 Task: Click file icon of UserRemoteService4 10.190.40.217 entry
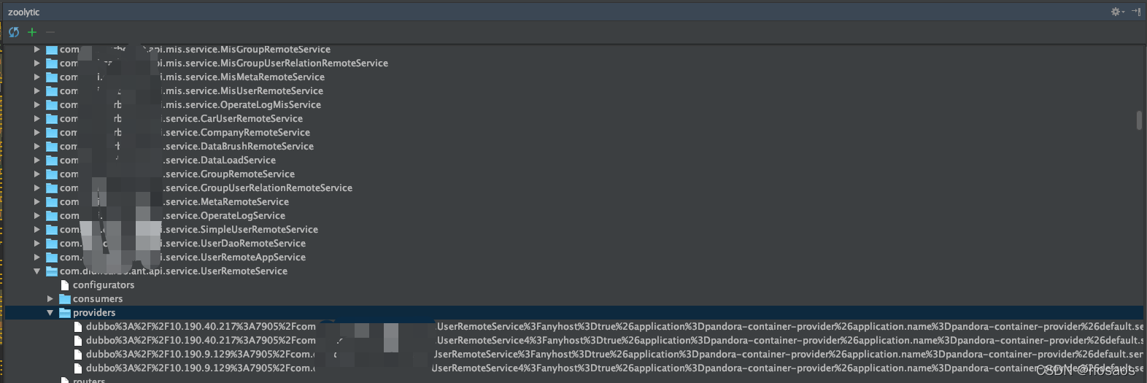[x=78, y=341]
